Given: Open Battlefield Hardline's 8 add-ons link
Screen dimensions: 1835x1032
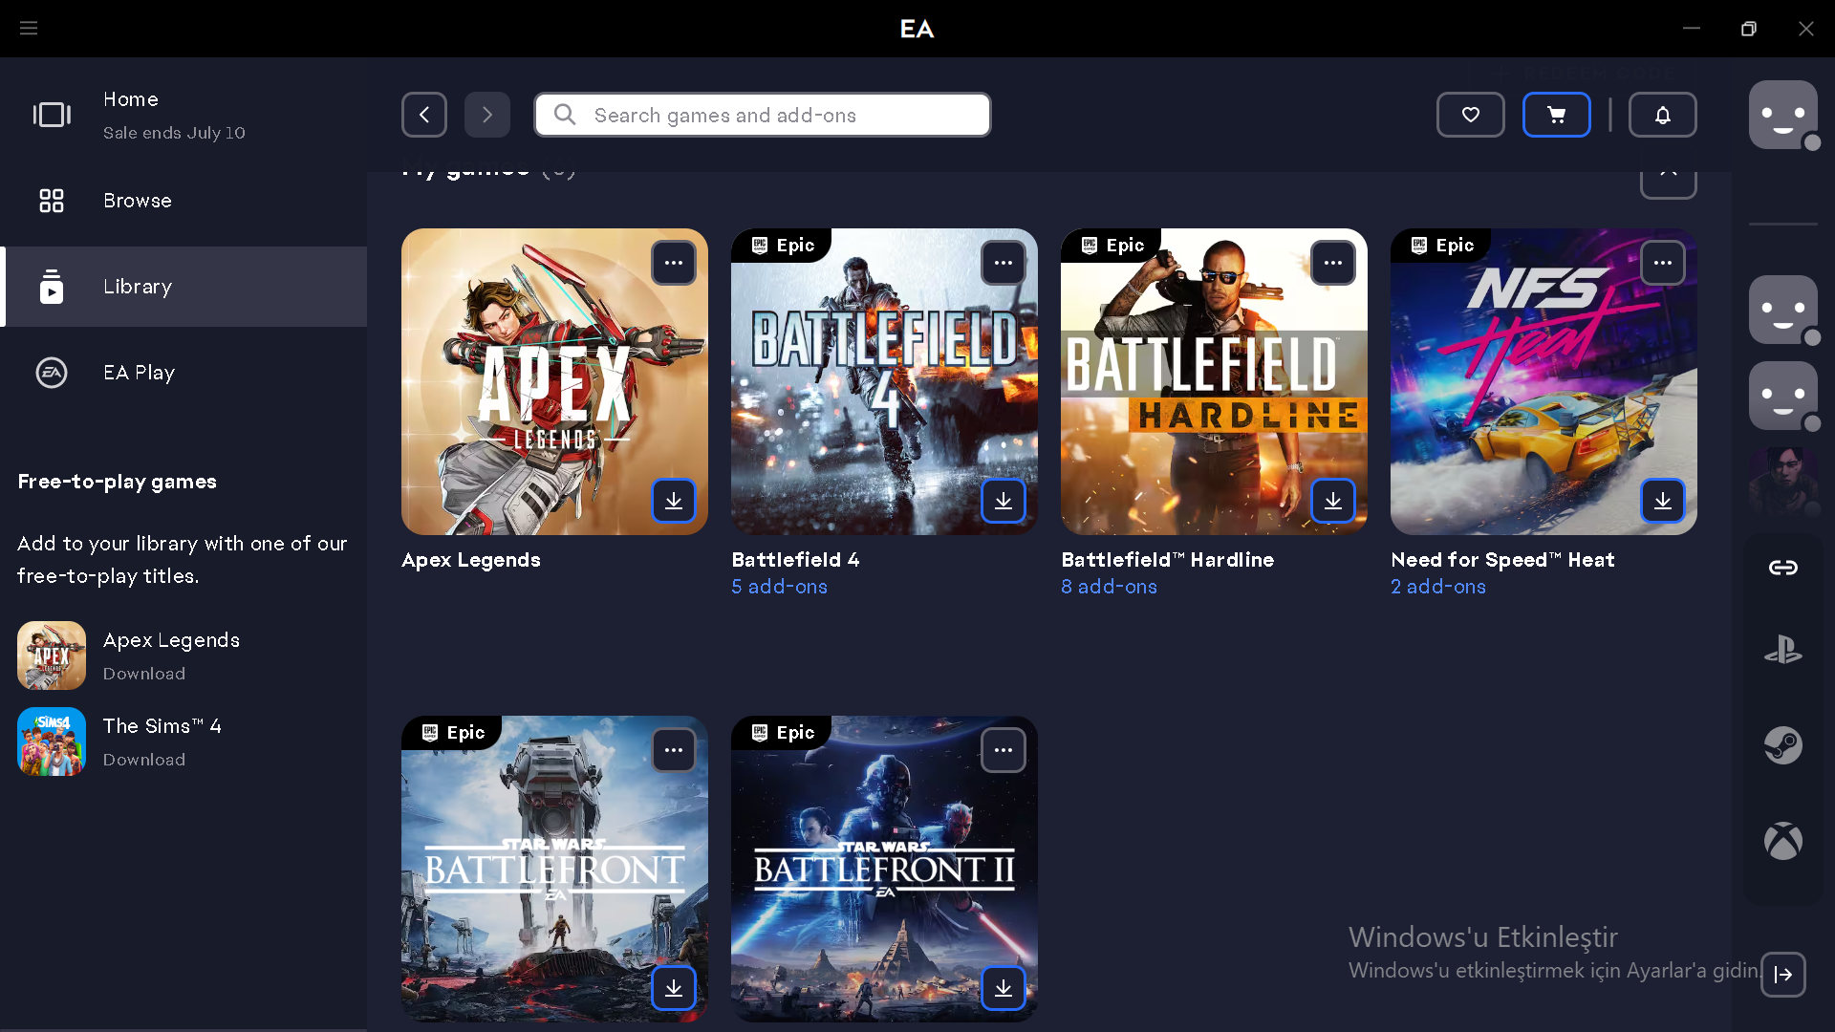Looking at the screenshot, I should pyautogui.click(x=1110, y=587).
